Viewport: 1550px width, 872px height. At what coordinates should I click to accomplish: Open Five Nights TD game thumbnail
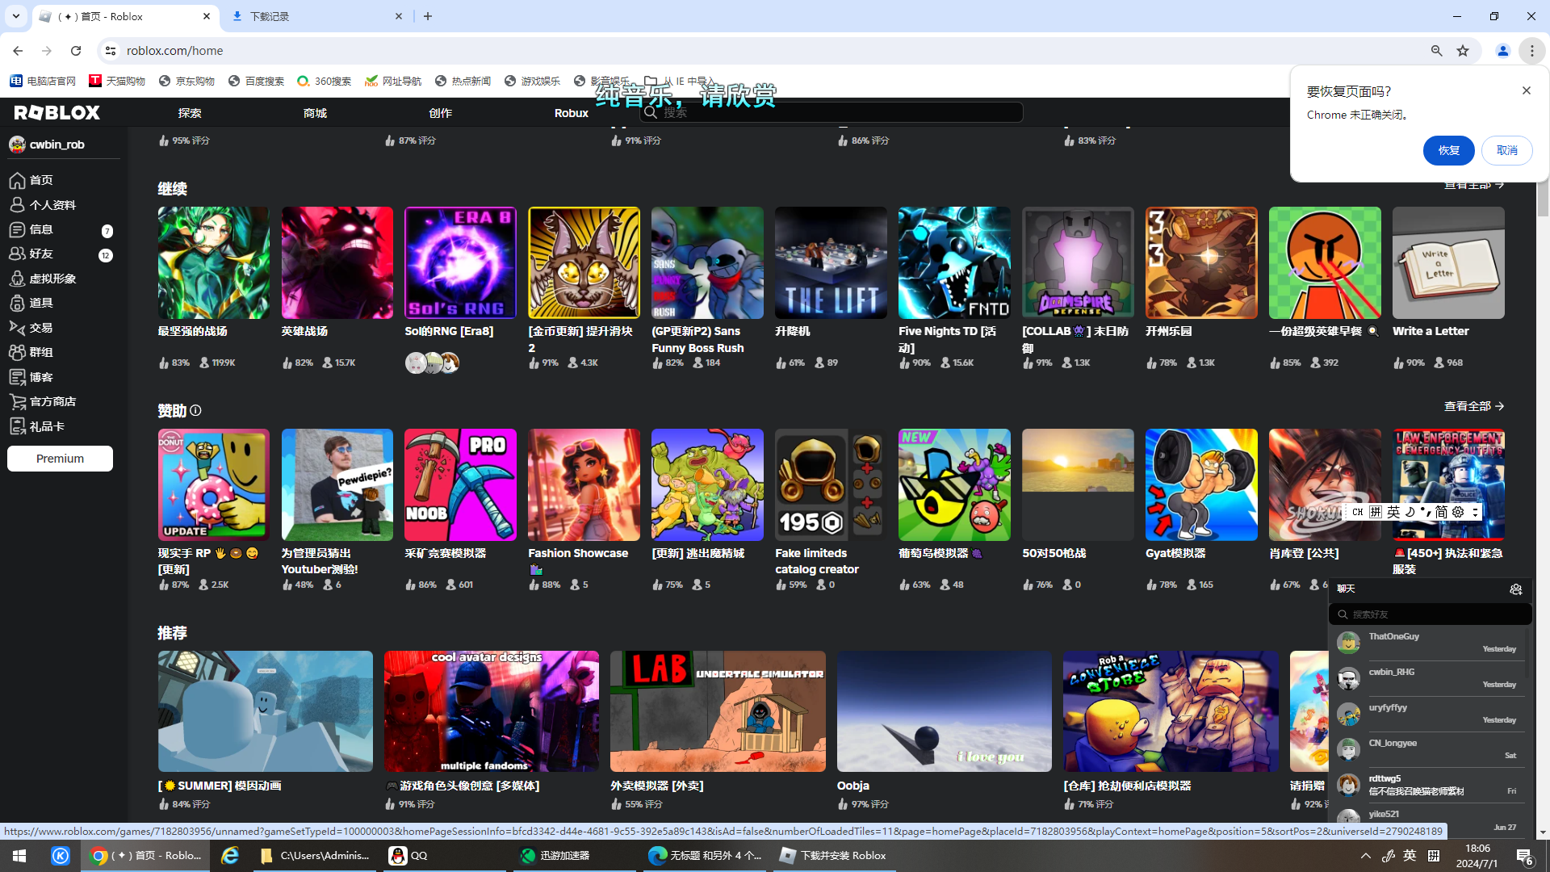(x=954, y=262)
